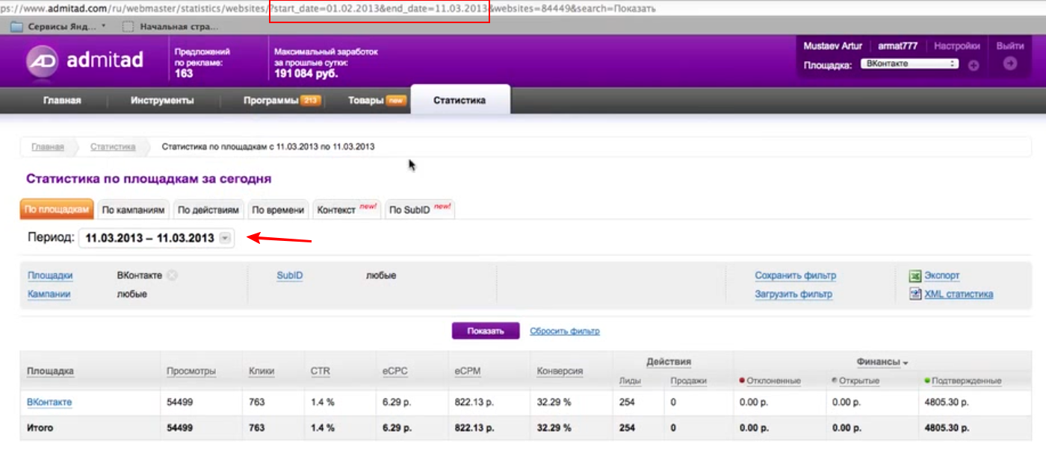
Task: Click Статистика in the breadcrumb
Action: [113, 147]
